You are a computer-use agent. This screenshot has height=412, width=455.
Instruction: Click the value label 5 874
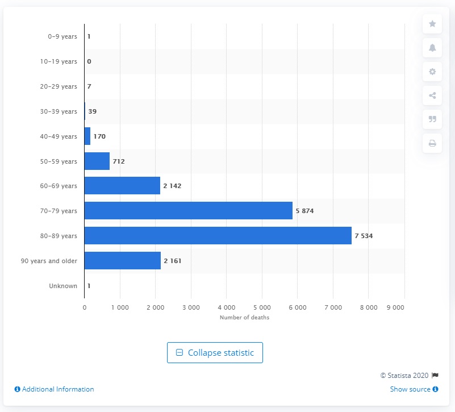[x=304, y=211]
